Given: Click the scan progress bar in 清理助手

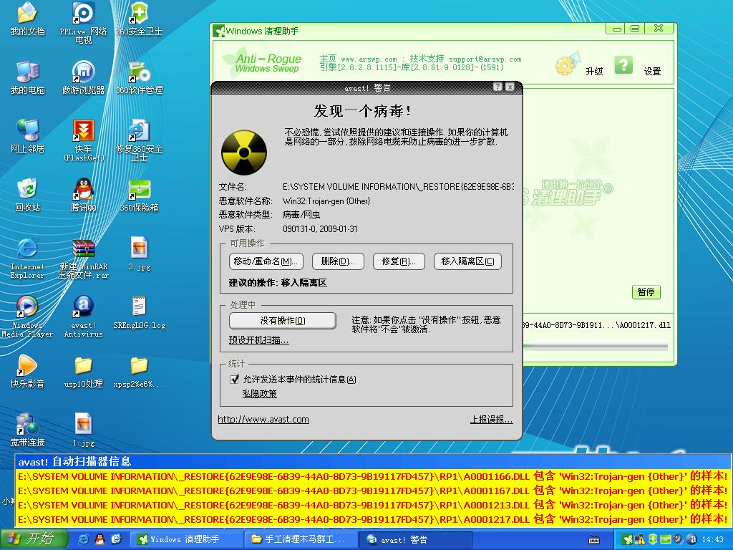Looking at the screenshot, I should (596, 347).
